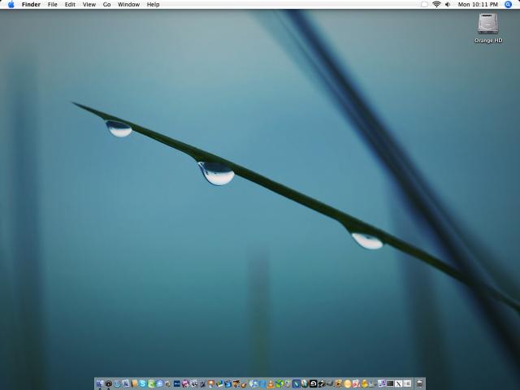
Task: Click the Go menu
Action: tap(106, 5)
